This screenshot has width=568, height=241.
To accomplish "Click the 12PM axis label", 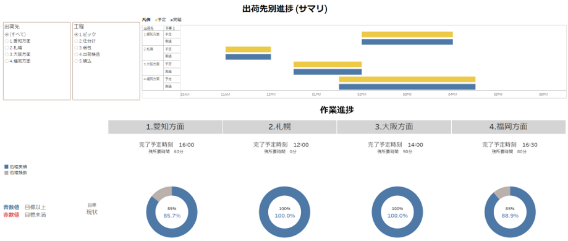I will tap(271, 95).
